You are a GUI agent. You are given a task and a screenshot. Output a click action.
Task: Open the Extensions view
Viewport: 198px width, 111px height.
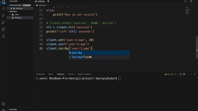click(x=3, y=29)
